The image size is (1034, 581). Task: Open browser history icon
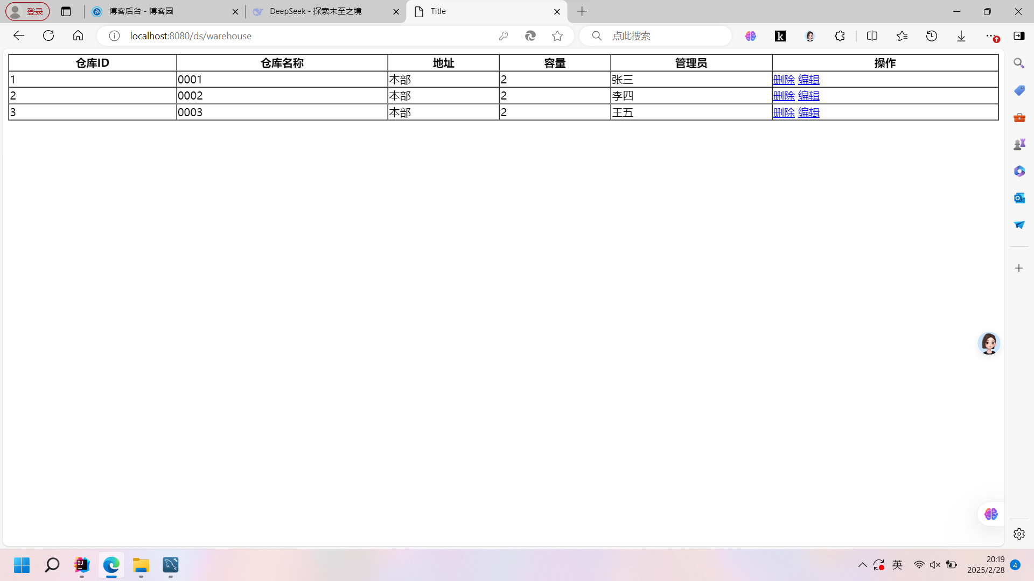click(932, 36)
